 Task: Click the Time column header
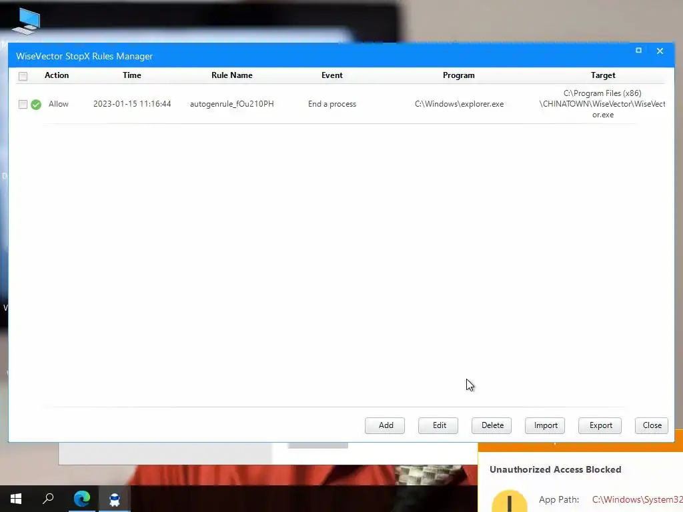tap(132, 75)
